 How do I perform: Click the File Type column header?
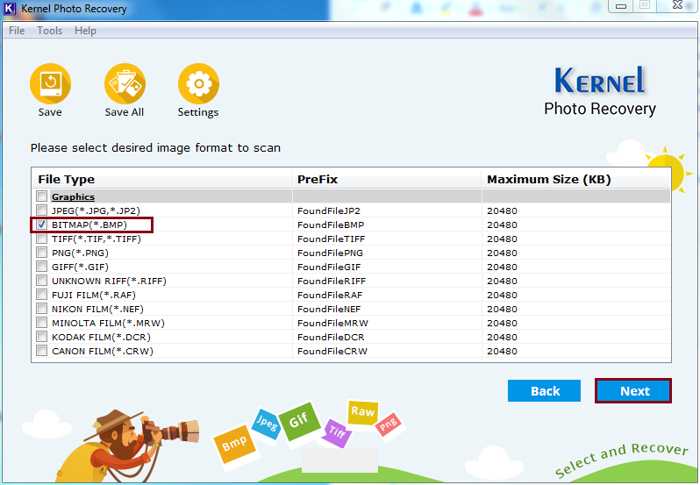(162, 179)
